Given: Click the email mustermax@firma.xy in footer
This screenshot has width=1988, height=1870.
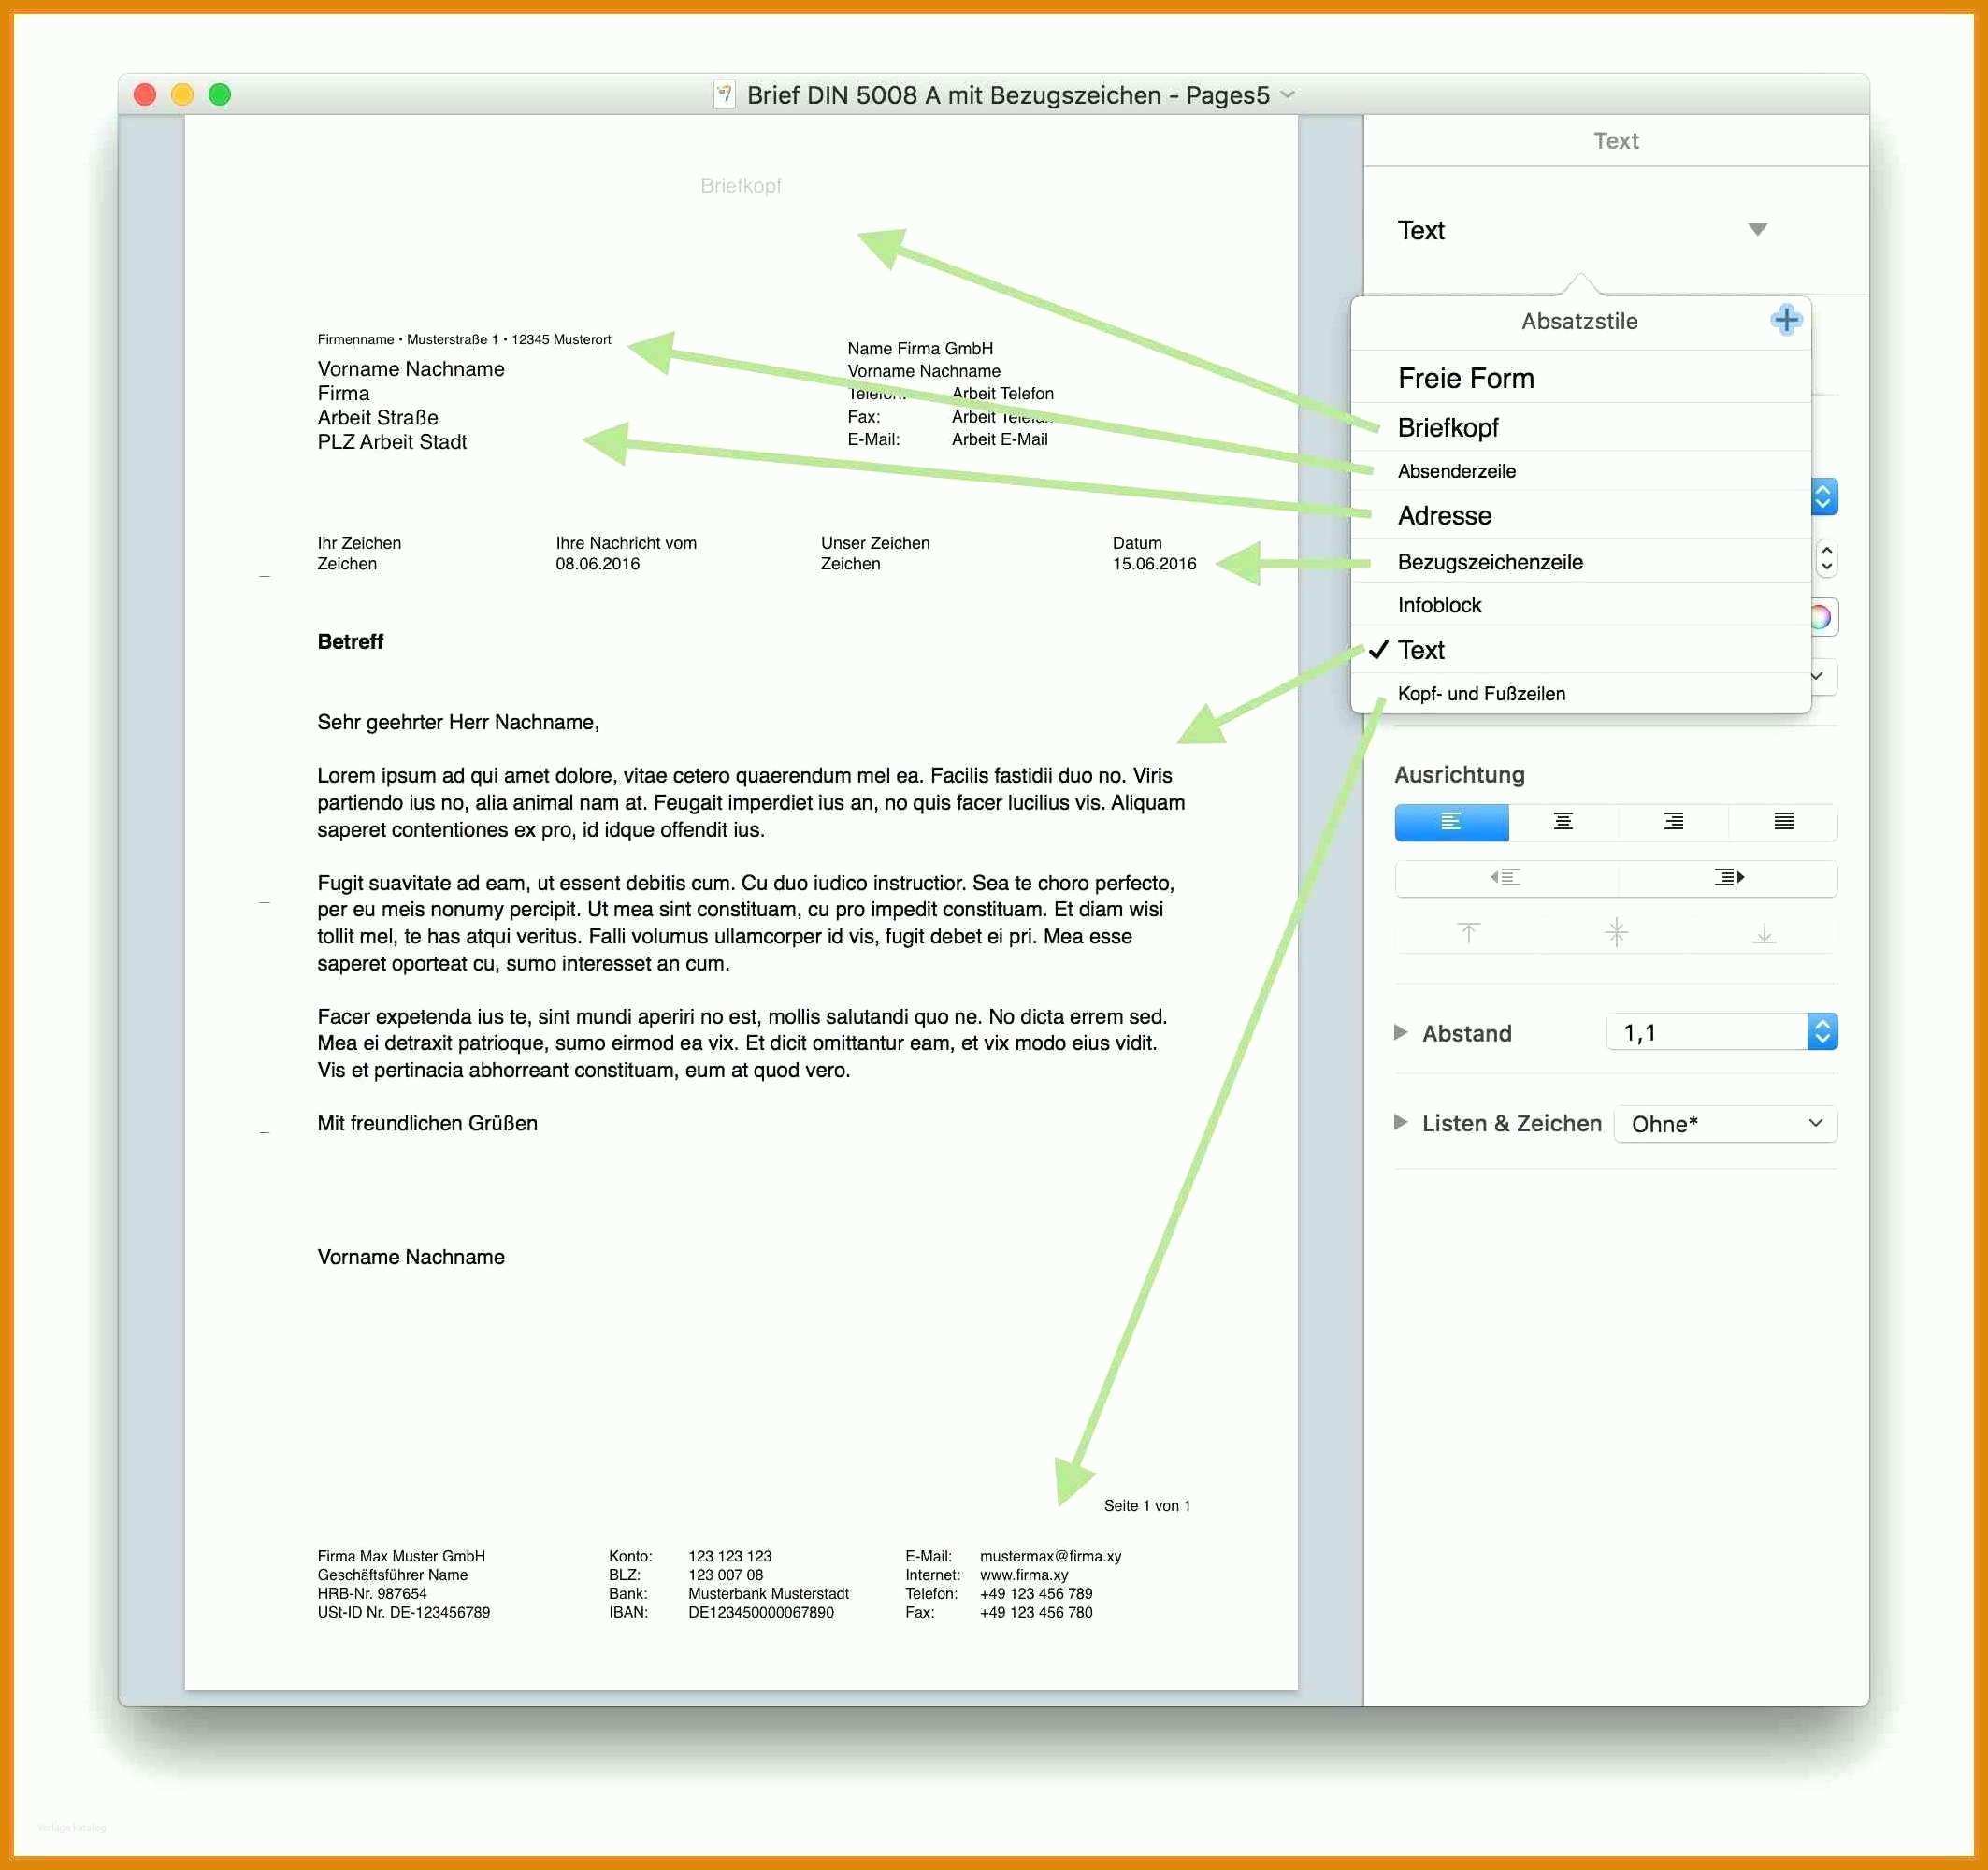Looking at the screenshot, I should coord(1050,1556).
